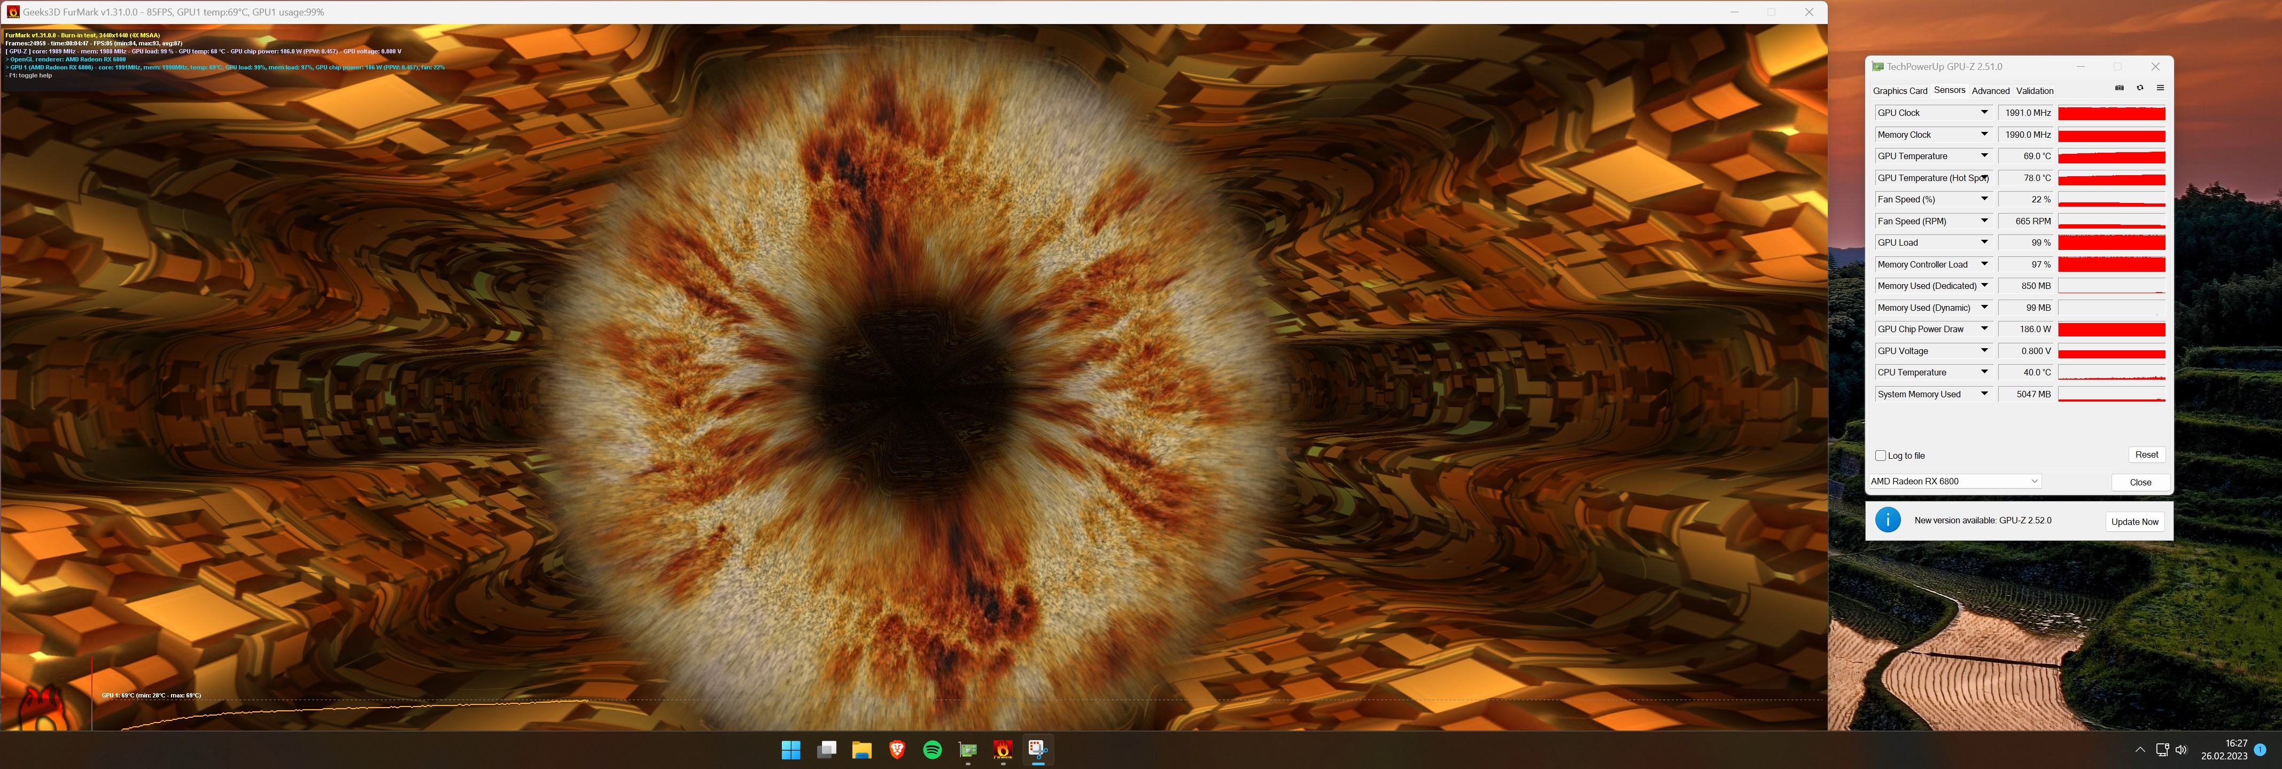The image size is (2282, 769).
Task: Open the Validation tab
Action: pos(2035,91)
